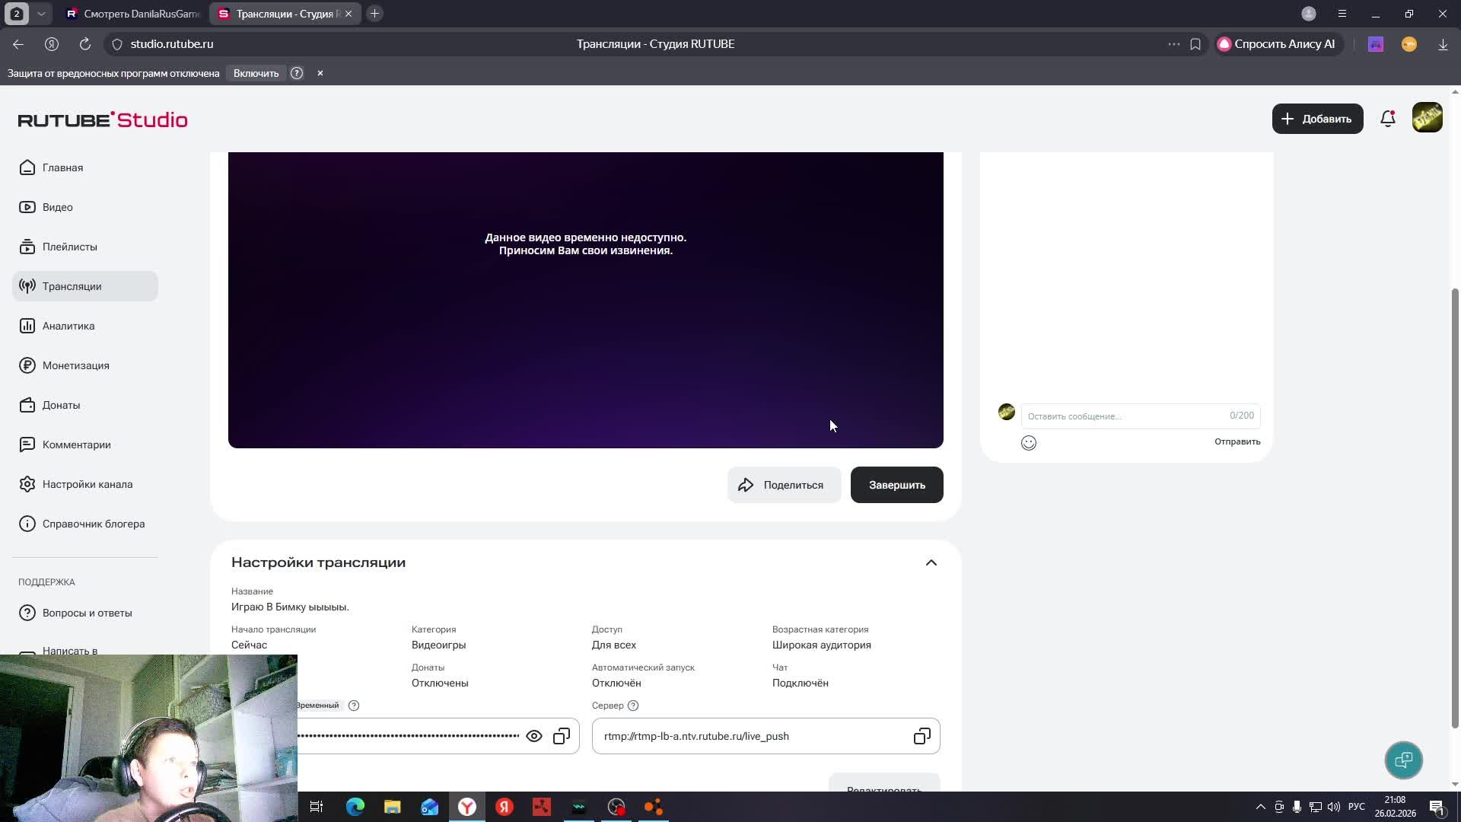1461x822 pixels.
Task: End the stream with Завершить
Action: point(896,485)
